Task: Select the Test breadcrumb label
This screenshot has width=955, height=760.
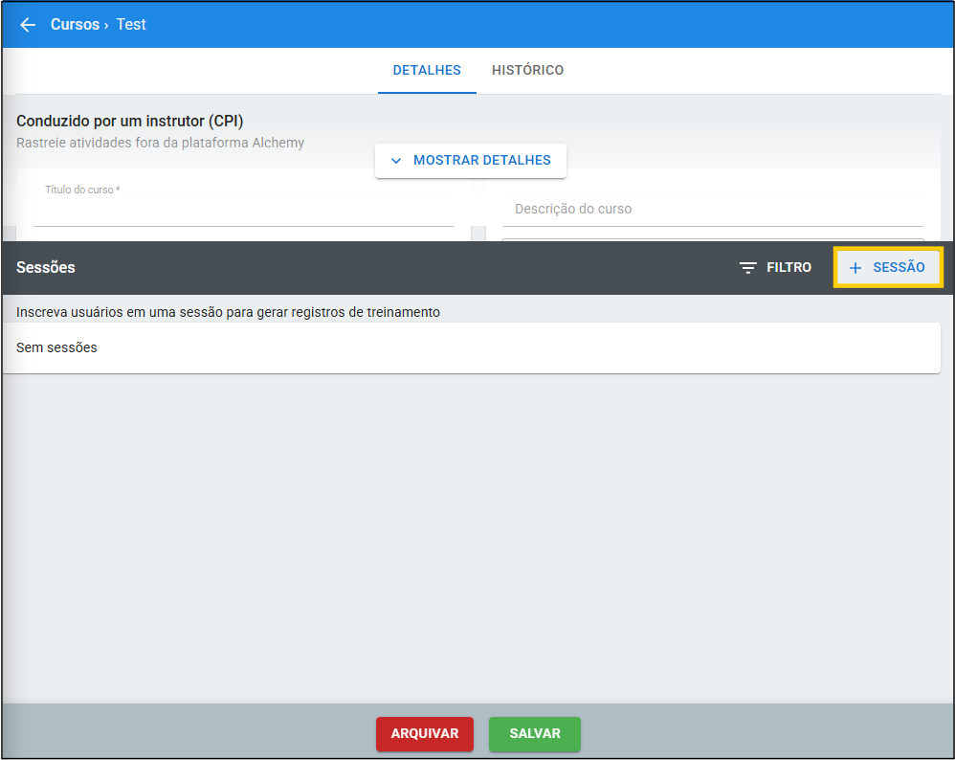Action: 131,25
